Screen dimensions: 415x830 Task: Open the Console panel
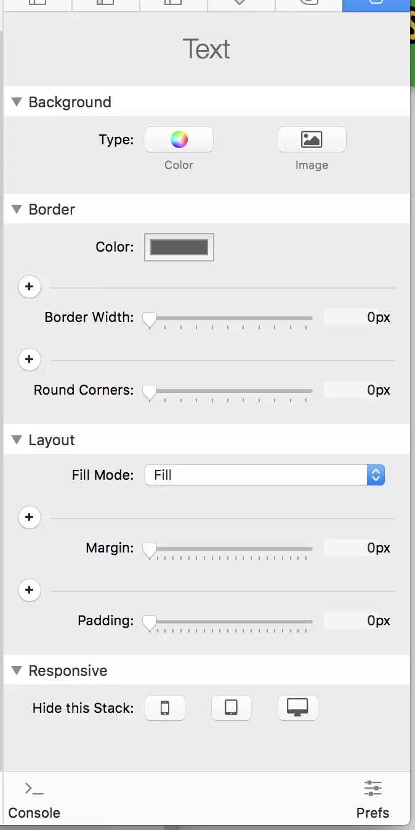coord(34,800)
